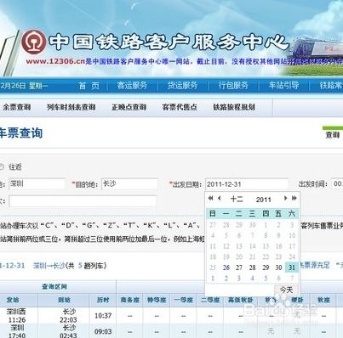This screenshot has height=338, width=343.
Task: Click the 10:37 duration cell
Action: point(103,315)
